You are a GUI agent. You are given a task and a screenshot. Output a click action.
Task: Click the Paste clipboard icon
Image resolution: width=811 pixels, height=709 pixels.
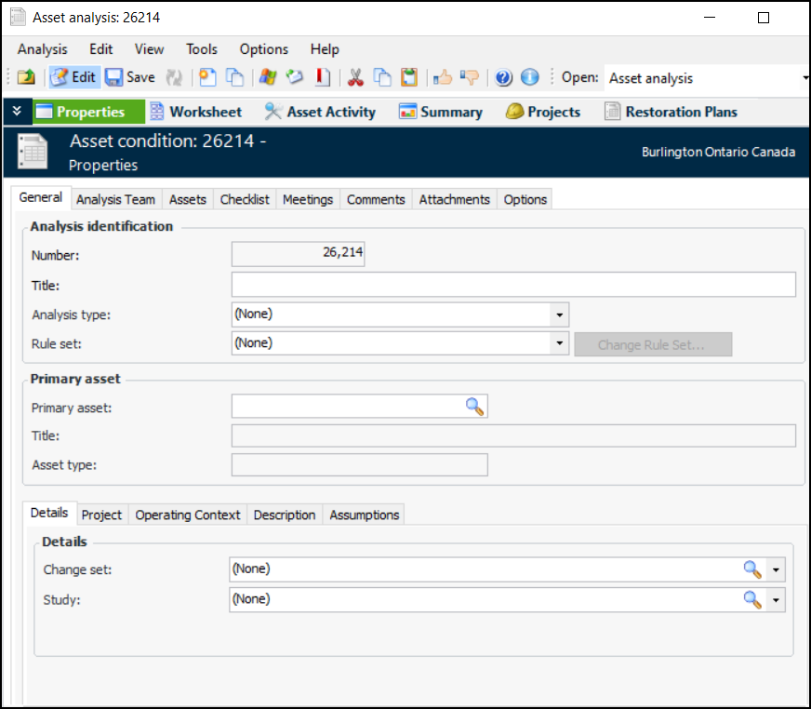pos(409,78)
